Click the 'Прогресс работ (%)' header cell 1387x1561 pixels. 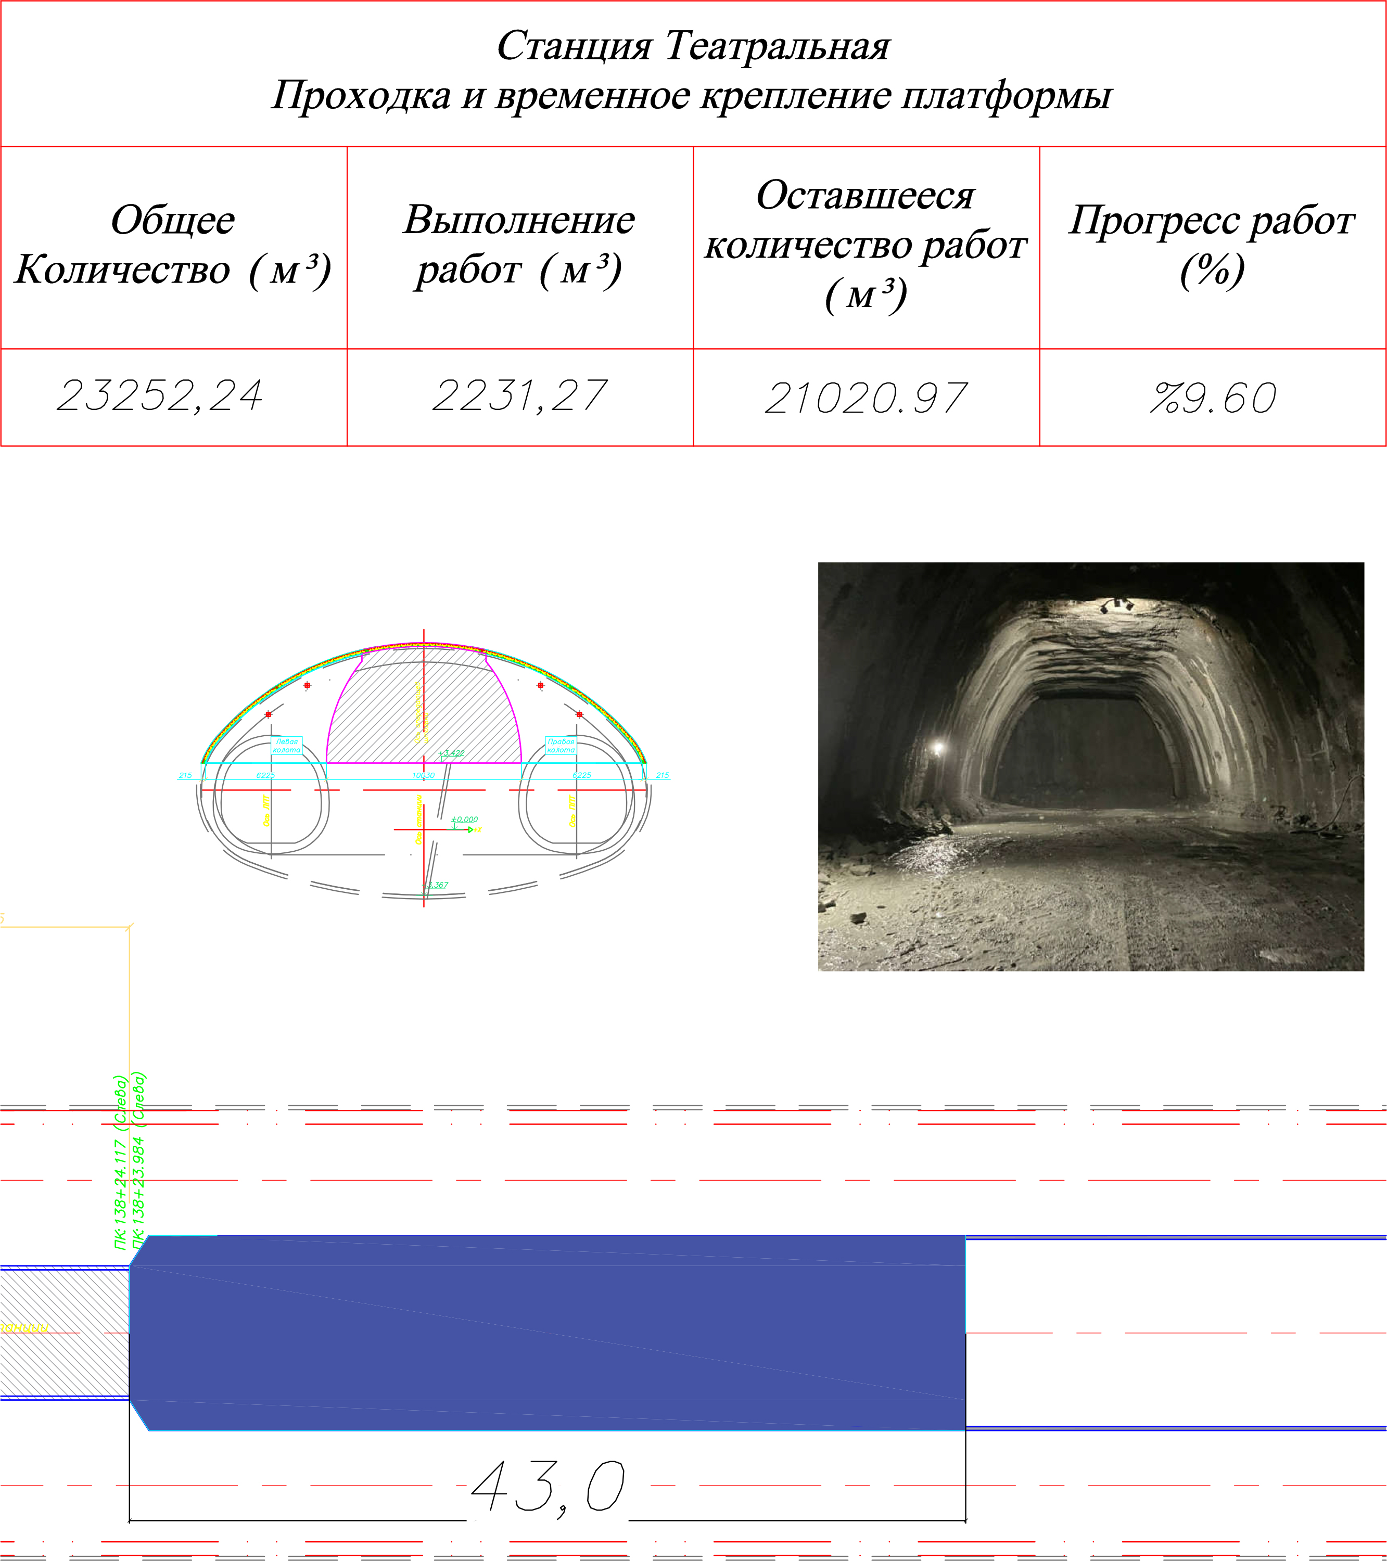tap(1212, 245)
